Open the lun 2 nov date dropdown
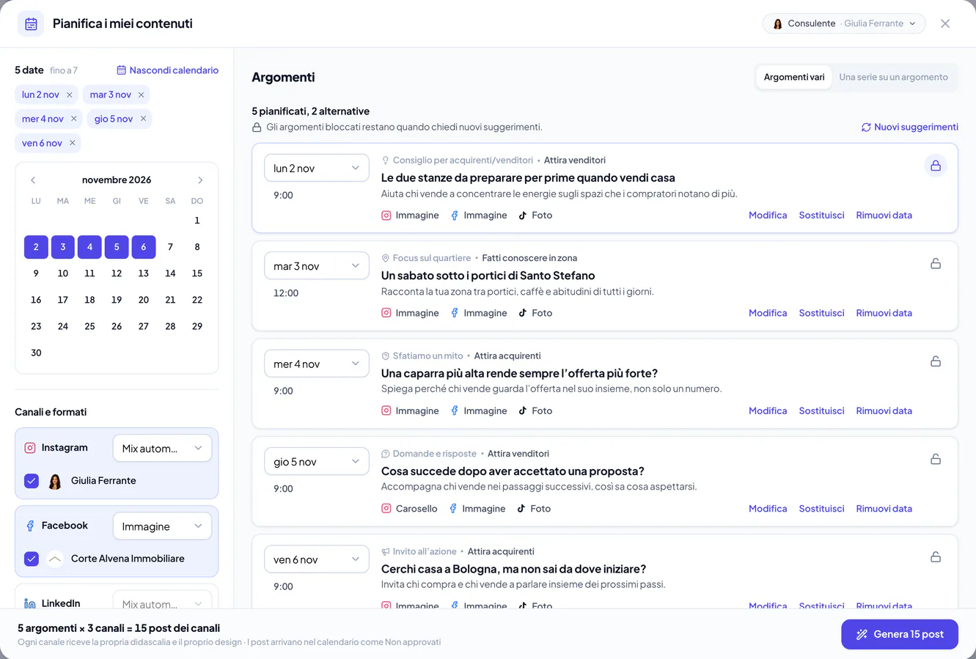Image resolution: width=976 pixels, height=659 pixels. [317, 168]
